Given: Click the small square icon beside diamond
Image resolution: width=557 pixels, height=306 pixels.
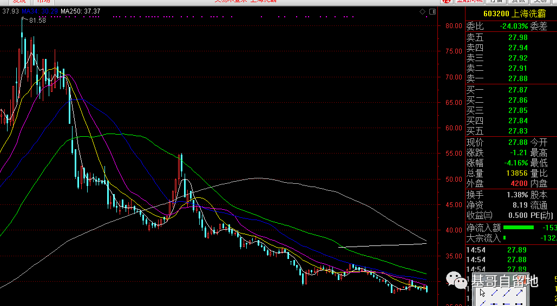Looking at the screenshot, I should (431, 12).
